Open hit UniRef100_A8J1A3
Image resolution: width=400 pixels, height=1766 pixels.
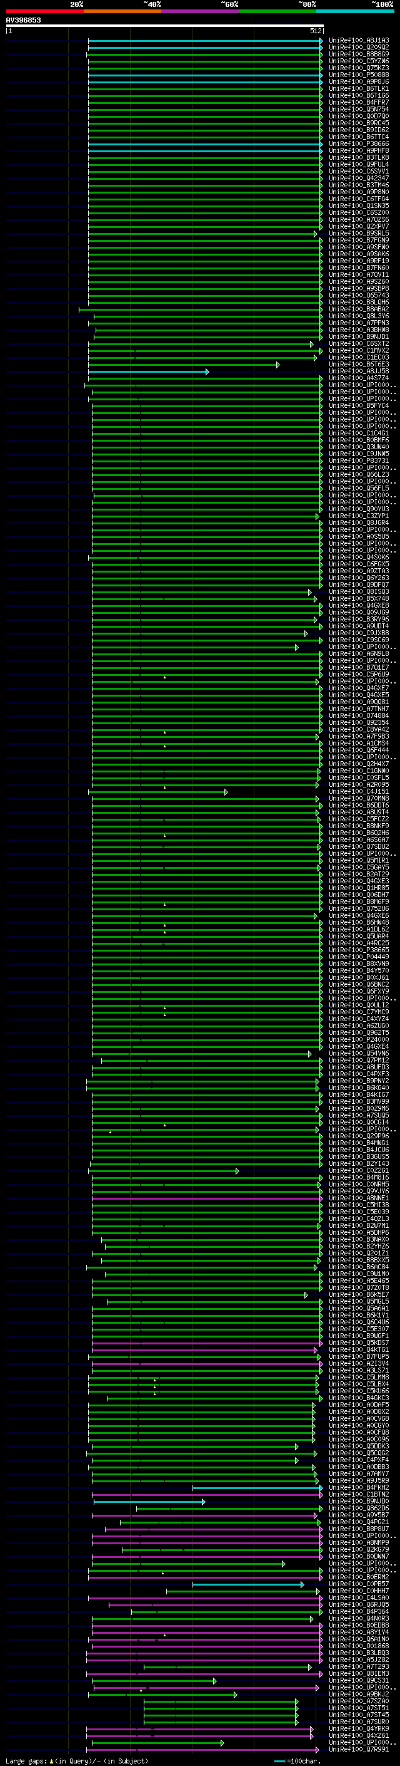pyautogui.click(x=359, y=41)
